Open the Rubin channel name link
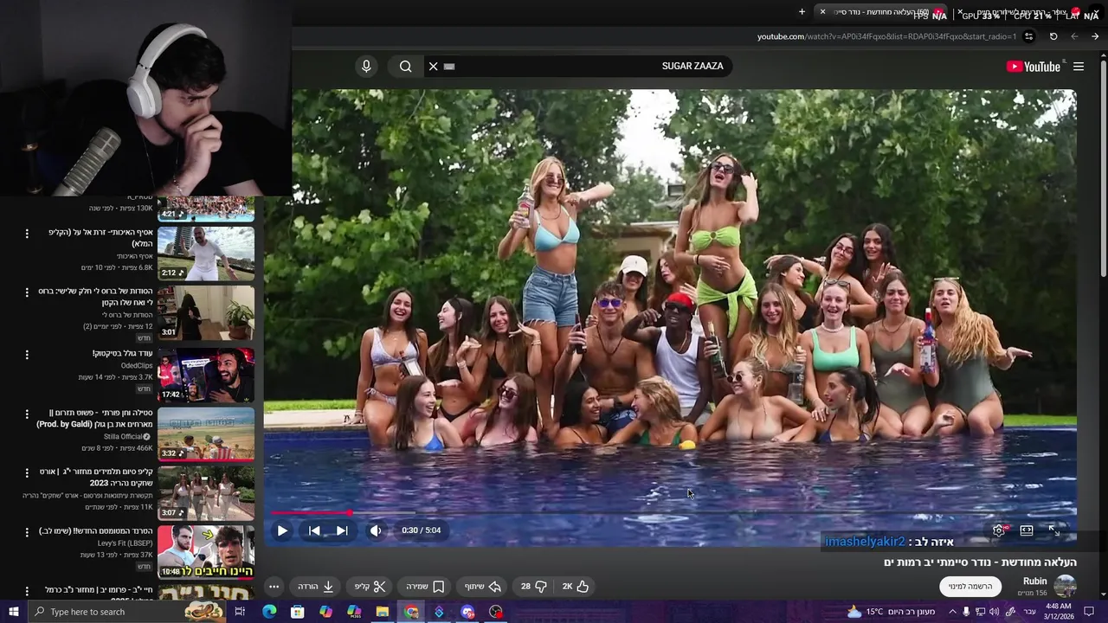The height and width of the screenshot is (623, 1108). (1034, 581)
